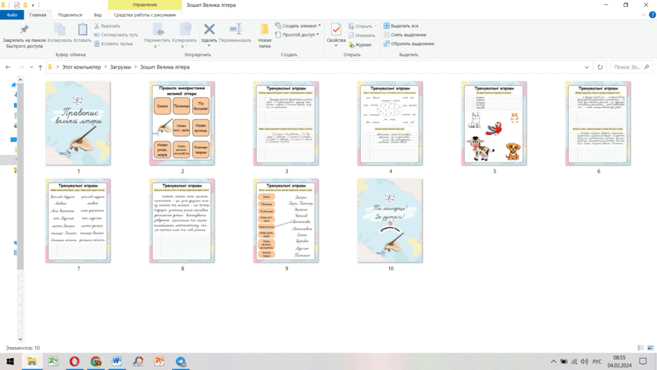Screen dimensions: 657x370
Task: Go back with the back arrow
Action: click(8, 67)
